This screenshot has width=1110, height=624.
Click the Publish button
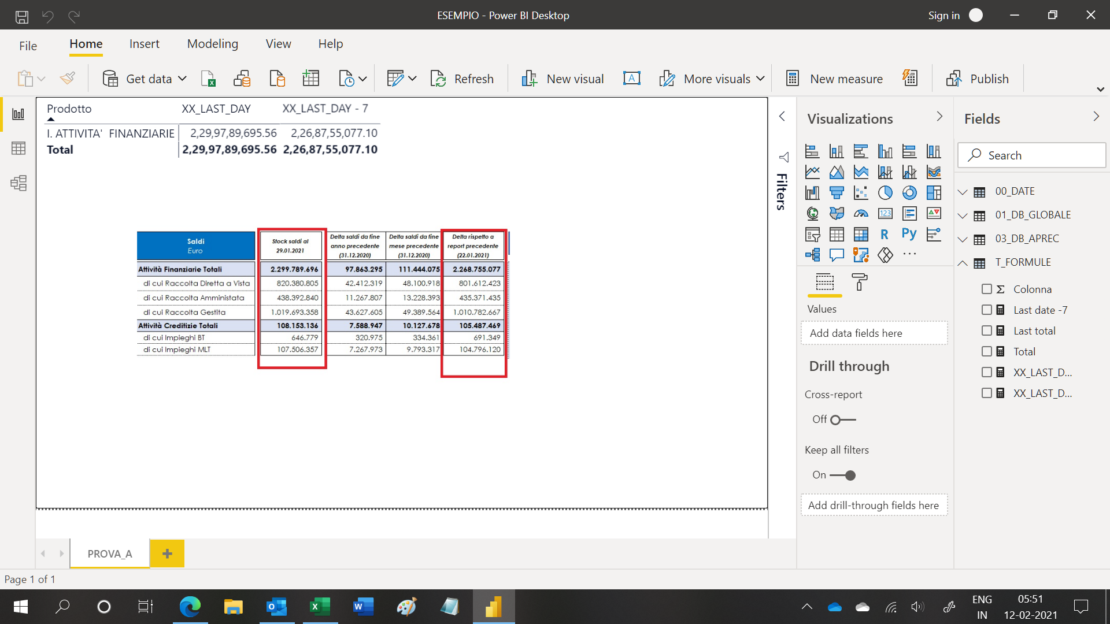(x=978, y=79)
